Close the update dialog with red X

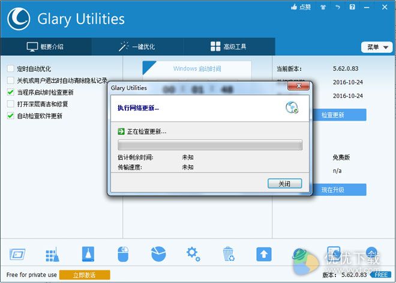[x=299, y=87]
